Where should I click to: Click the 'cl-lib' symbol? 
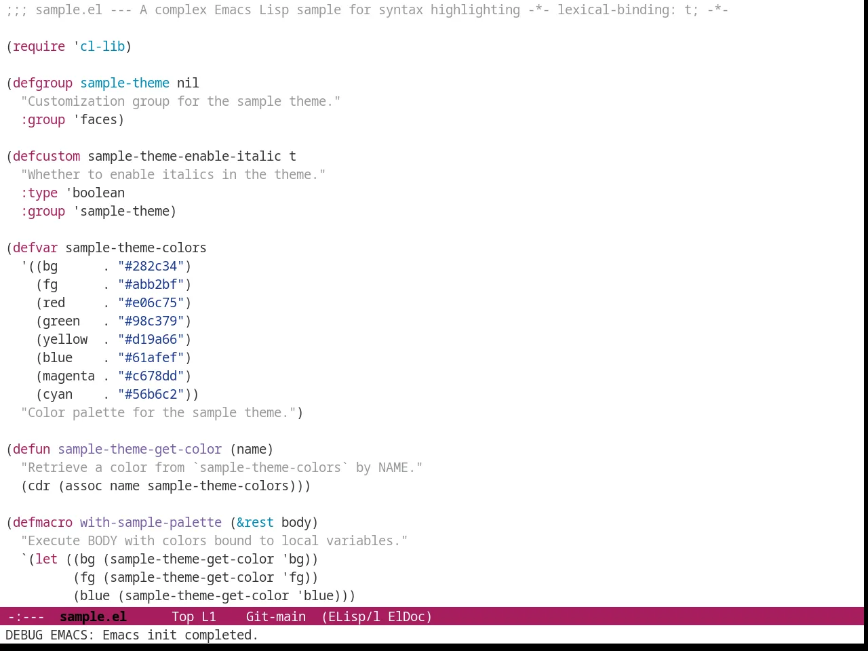(102, 46)
